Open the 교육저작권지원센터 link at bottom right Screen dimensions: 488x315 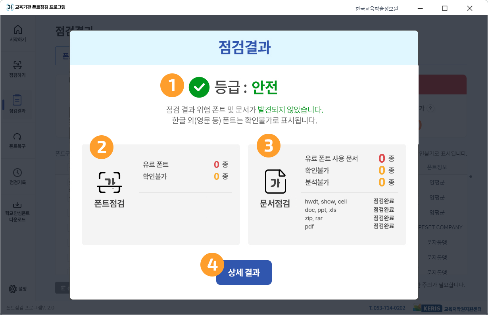point(462,308)
